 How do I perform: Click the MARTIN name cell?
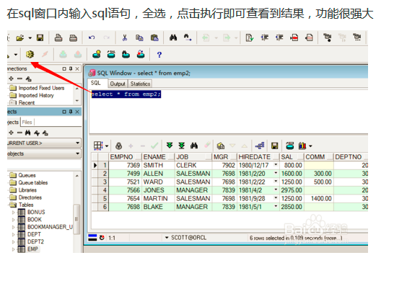tap(158, 198)
